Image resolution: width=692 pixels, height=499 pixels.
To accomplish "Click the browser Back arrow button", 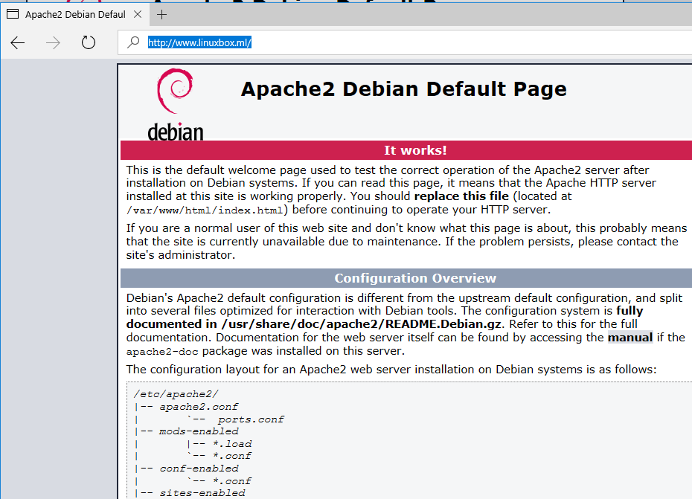I will coord(18,42).
